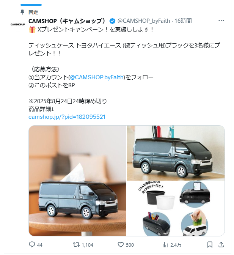Share the post via upload icon
This screenshot has width=234, height=255.
[221, 244]
